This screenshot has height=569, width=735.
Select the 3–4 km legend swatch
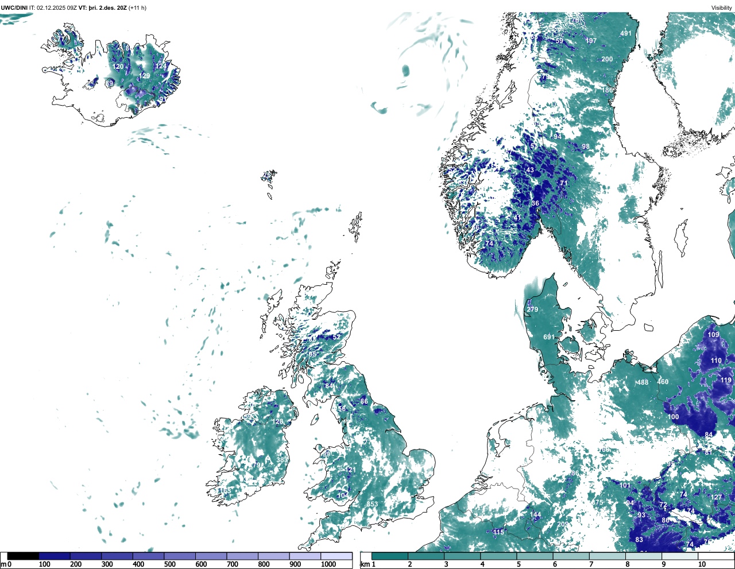tap(463, 556)
